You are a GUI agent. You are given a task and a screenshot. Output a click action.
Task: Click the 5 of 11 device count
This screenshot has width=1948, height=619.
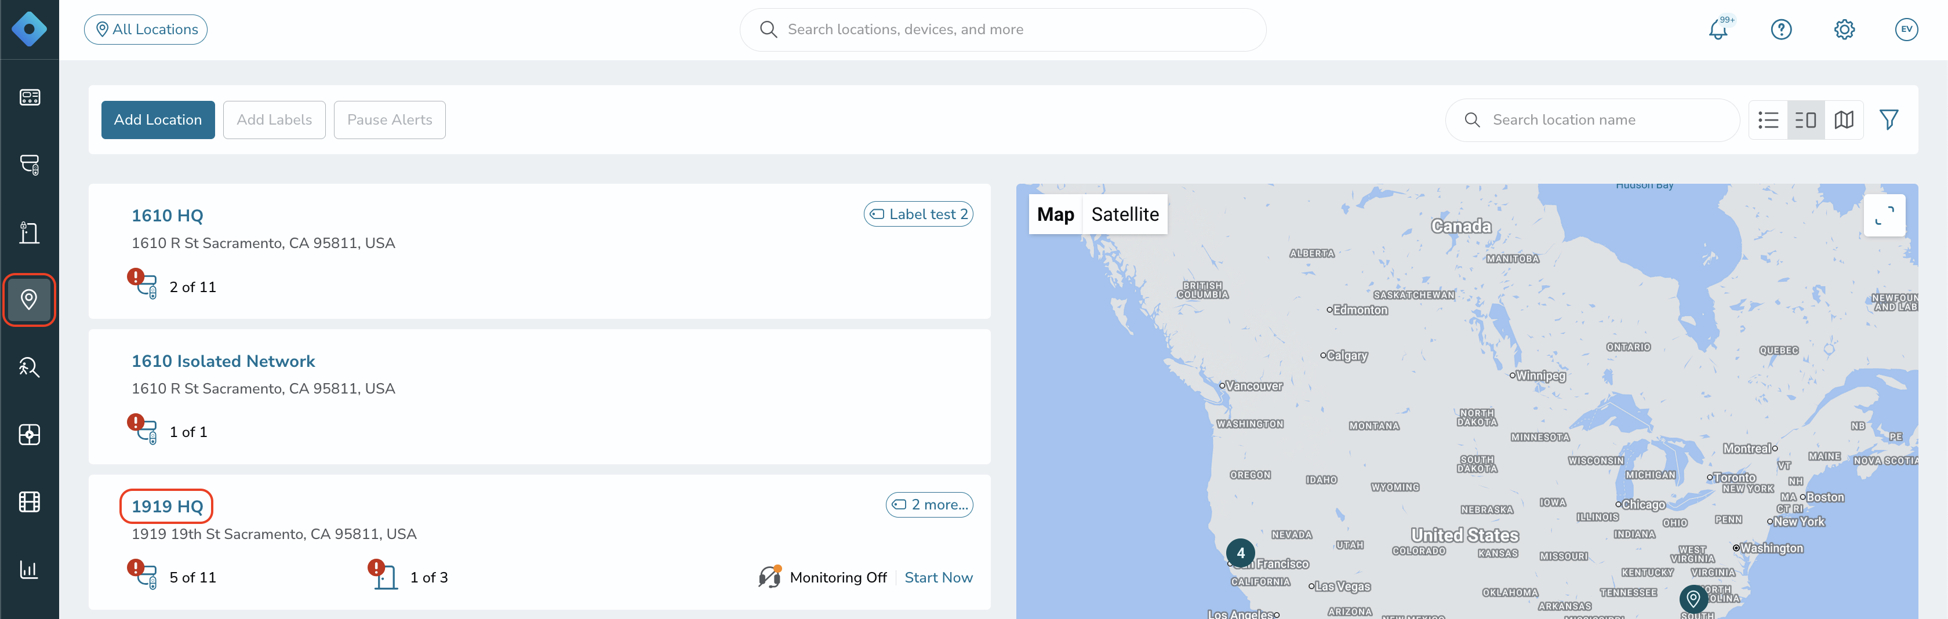point(193,577)
